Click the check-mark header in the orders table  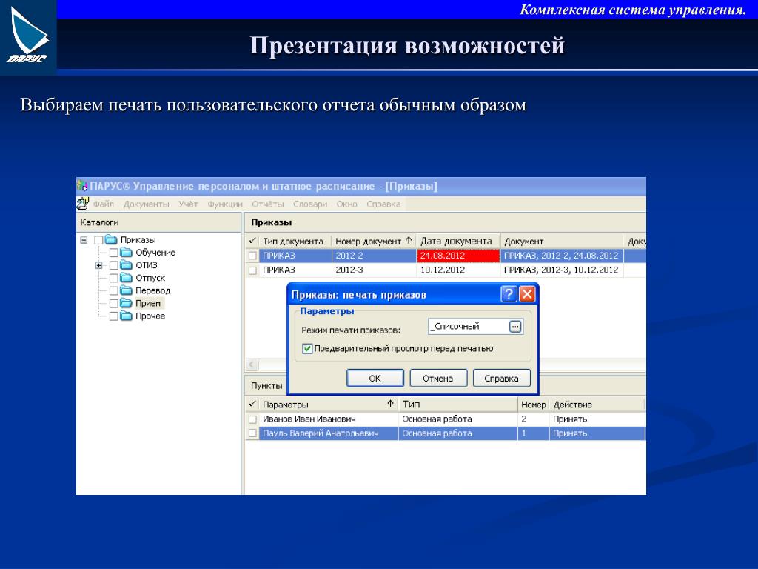point(252,241)
